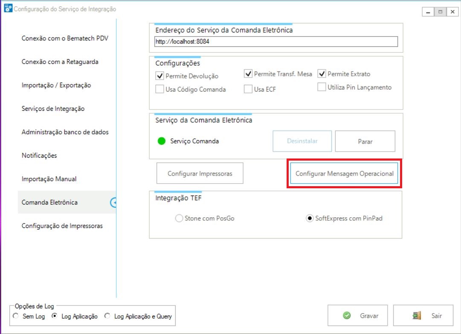Screen dimensions: 461x334
Task: Save settings with Gravar button
Action: pyautogui.click(x=358, y=316)
